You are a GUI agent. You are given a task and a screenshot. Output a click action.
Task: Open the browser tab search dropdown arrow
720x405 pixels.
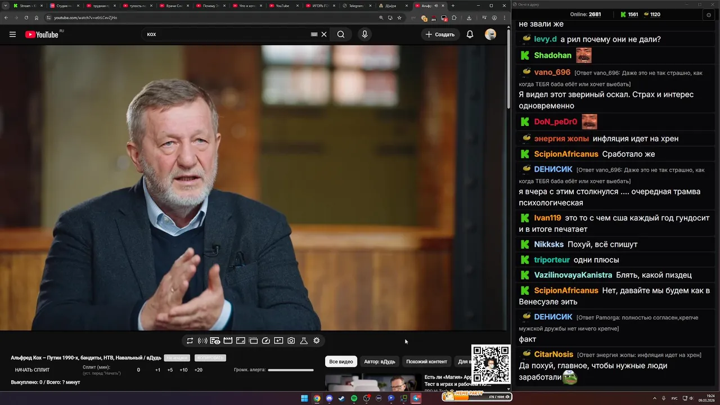(x=5, y=6)
